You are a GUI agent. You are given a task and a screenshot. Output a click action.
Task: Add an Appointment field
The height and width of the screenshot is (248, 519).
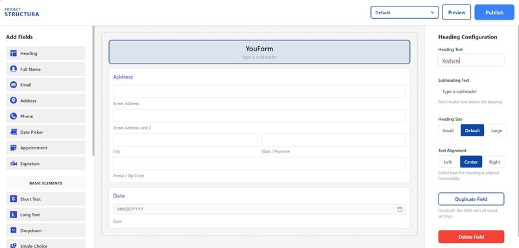pyautogui.click(x=45, y=147)
